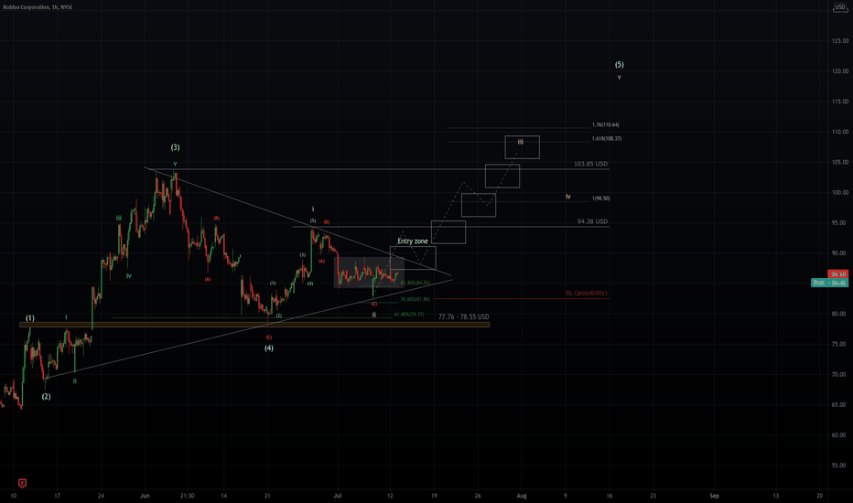Open the USD currency selector
Image resolution: width=853 pixels, height=503 pixels.
[x=840, y=7]
